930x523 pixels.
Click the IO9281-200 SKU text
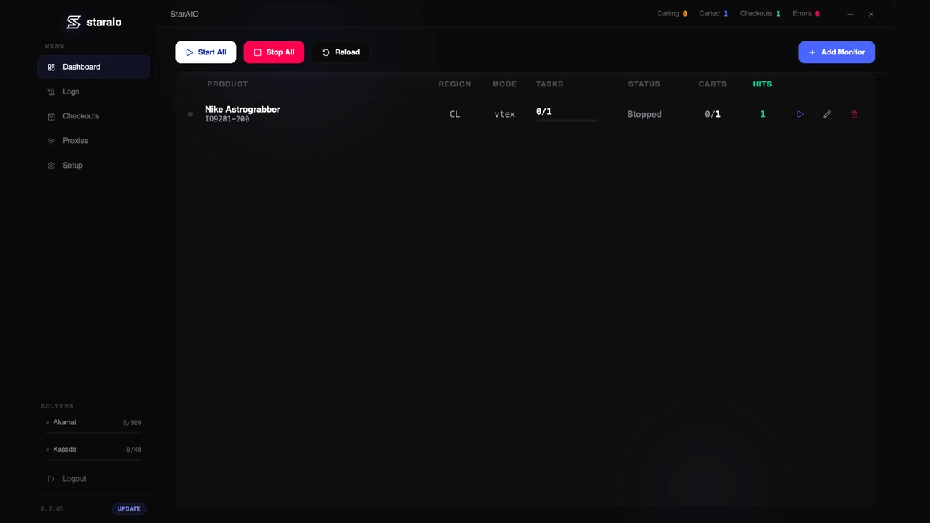pyautogui.click(x=227, y=119)
